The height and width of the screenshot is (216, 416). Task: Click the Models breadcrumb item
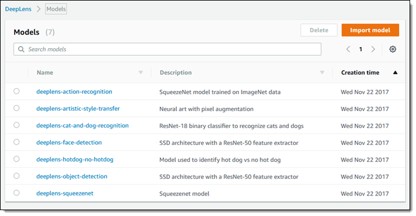[56, 9]
